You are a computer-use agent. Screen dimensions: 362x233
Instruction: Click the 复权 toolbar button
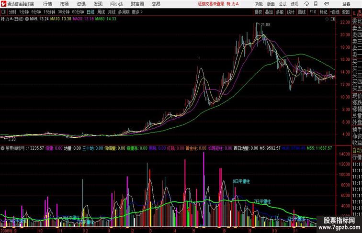(258, 12)
